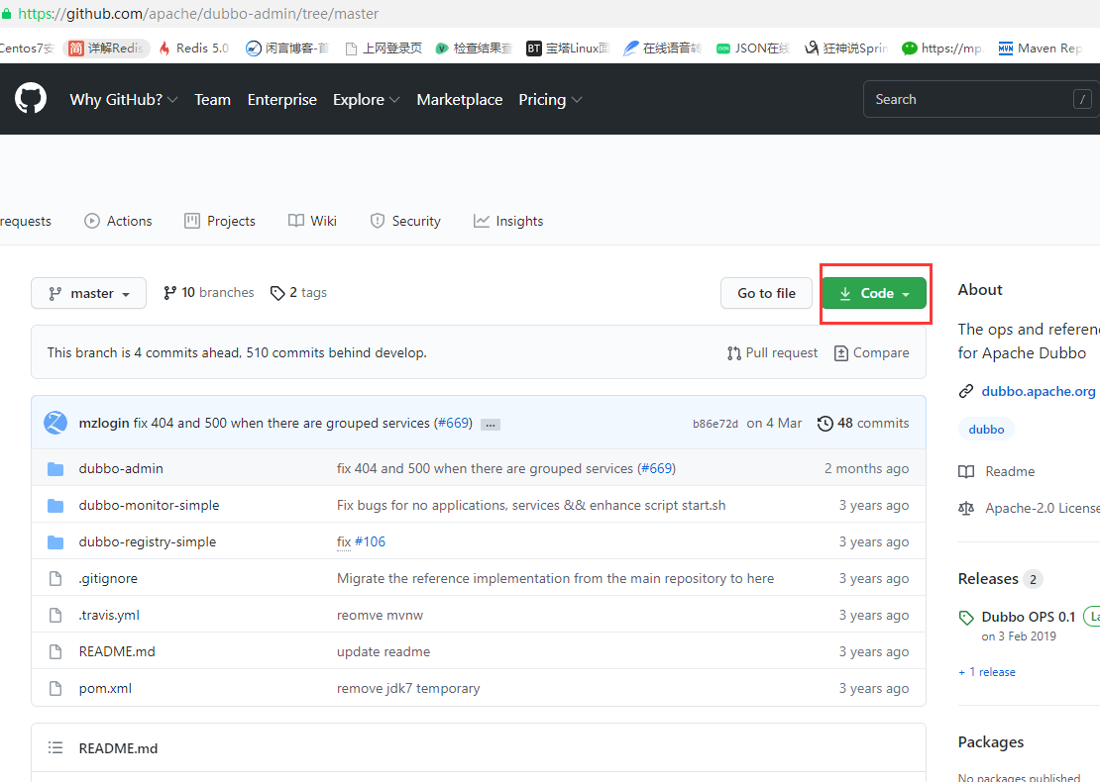Click the Redis 5.0 bookmark

tap(194, 48)
